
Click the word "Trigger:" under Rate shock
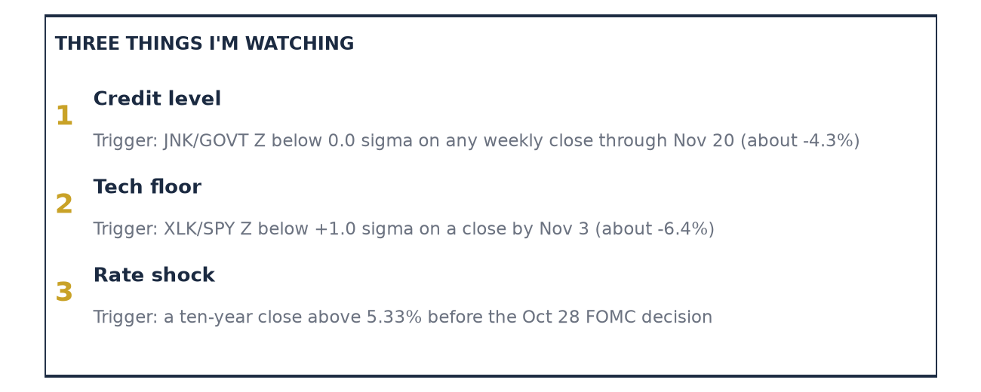(x=126, y=318)
